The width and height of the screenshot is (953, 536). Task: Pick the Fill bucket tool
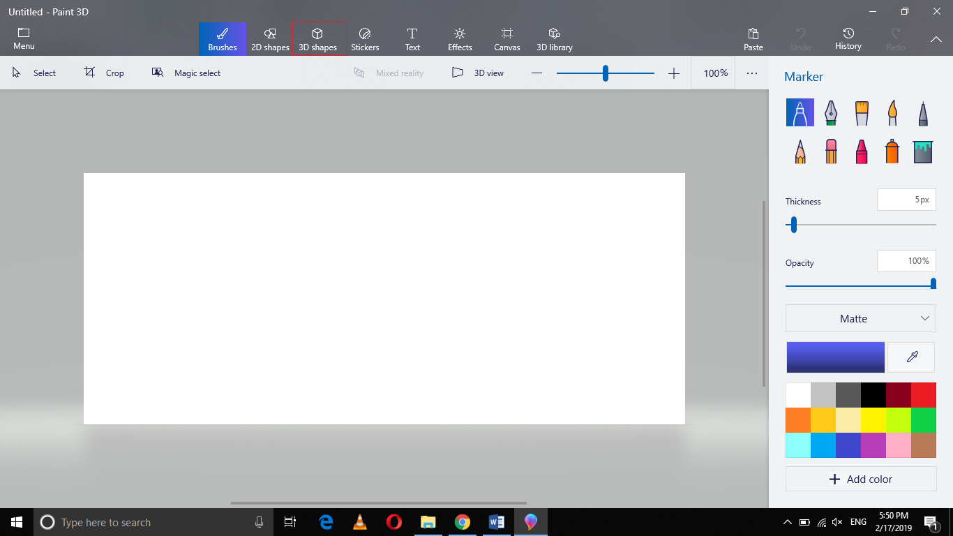coord(922,151)
